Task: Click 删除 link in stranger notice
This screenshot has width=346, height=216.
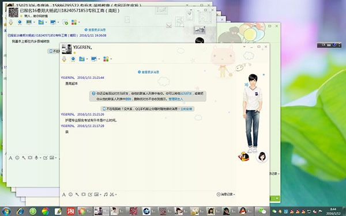Action: tap(129, 99)
